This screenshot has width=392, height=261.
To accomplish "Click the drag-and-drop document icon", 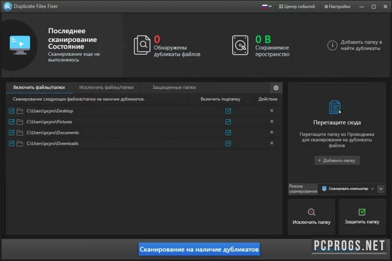I will tap(336, 107).
